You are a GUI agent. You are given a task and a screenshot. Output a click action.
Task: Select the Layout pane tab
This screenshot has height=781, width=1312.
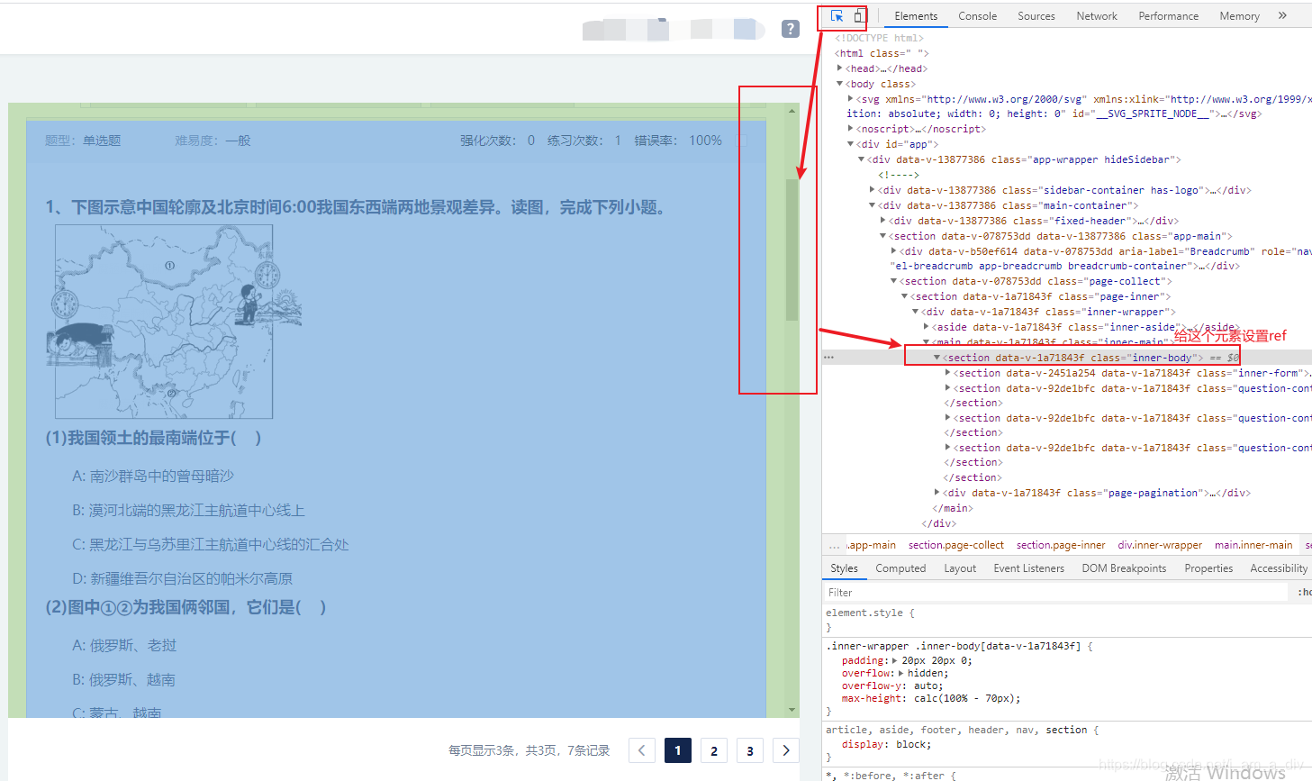coord(960,568)
